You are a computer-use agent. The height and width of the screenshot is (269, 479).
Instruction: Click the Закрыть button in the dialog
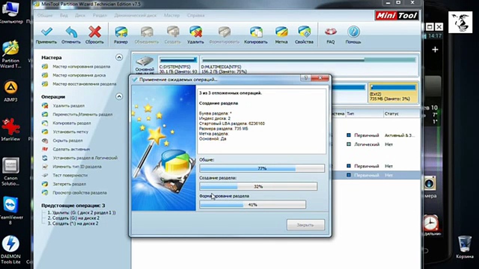[305, 225]
